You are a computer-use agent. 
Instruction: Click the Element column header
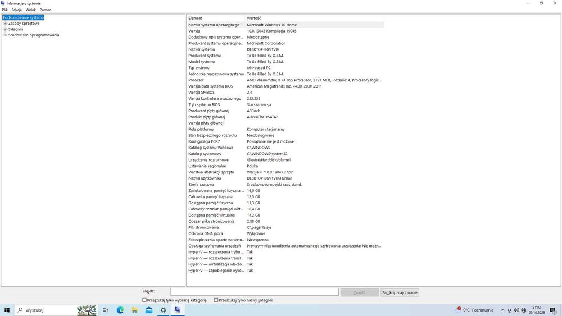pyautogui.click(x=216, y=18)
